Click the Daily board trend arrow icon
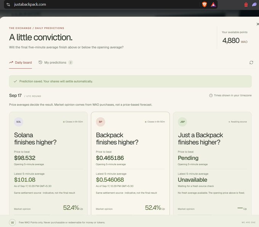 coord(11,62)
